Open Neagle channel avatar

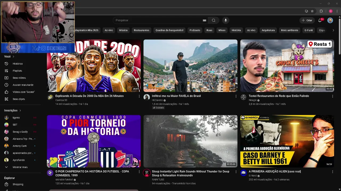tap(243, 97)
